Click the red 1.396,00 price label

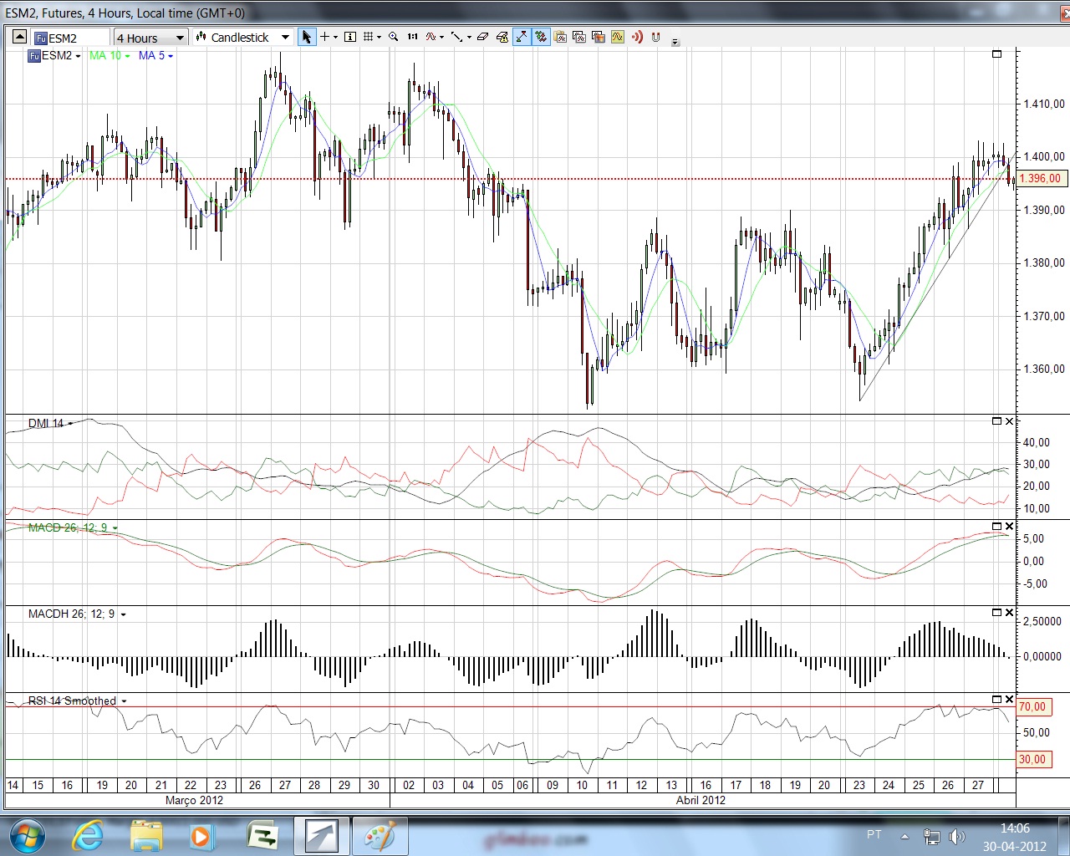pos(1041,178)
